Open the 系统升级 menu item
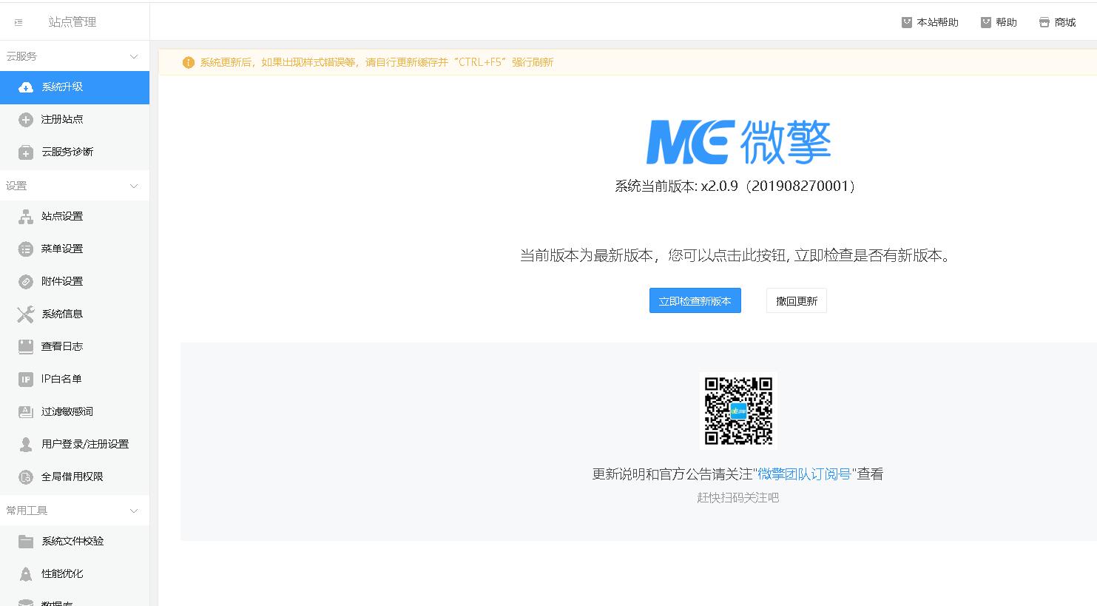Image resolution: width=1097 pixels, height=606 pixels. (x=75, y=87)
